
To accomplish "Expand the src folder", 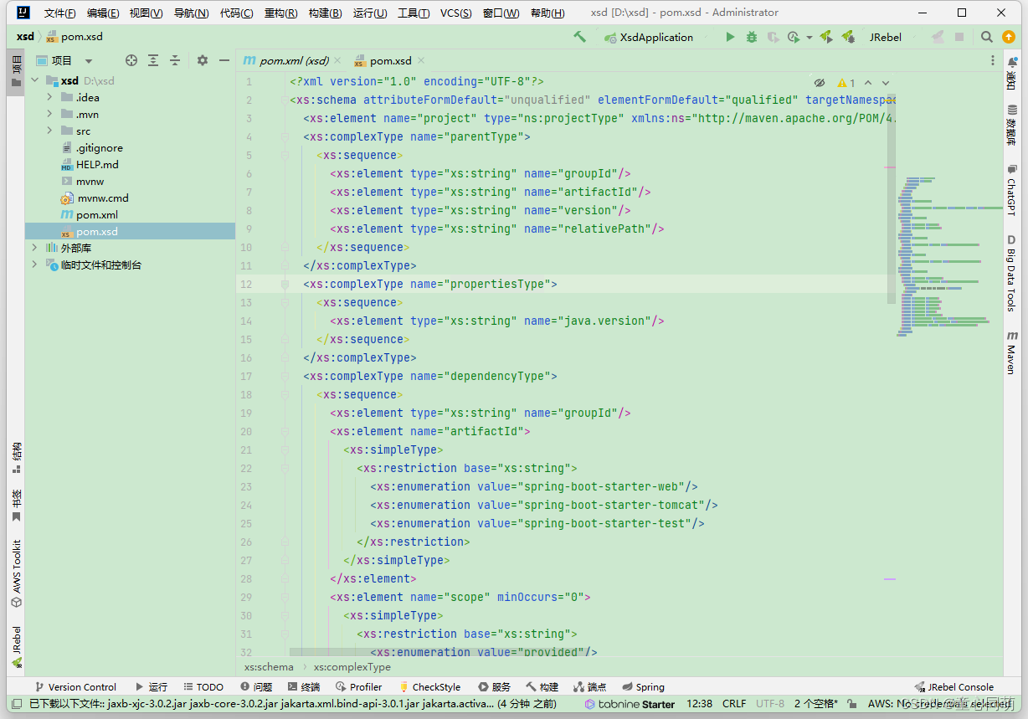I will coord(50,131).
